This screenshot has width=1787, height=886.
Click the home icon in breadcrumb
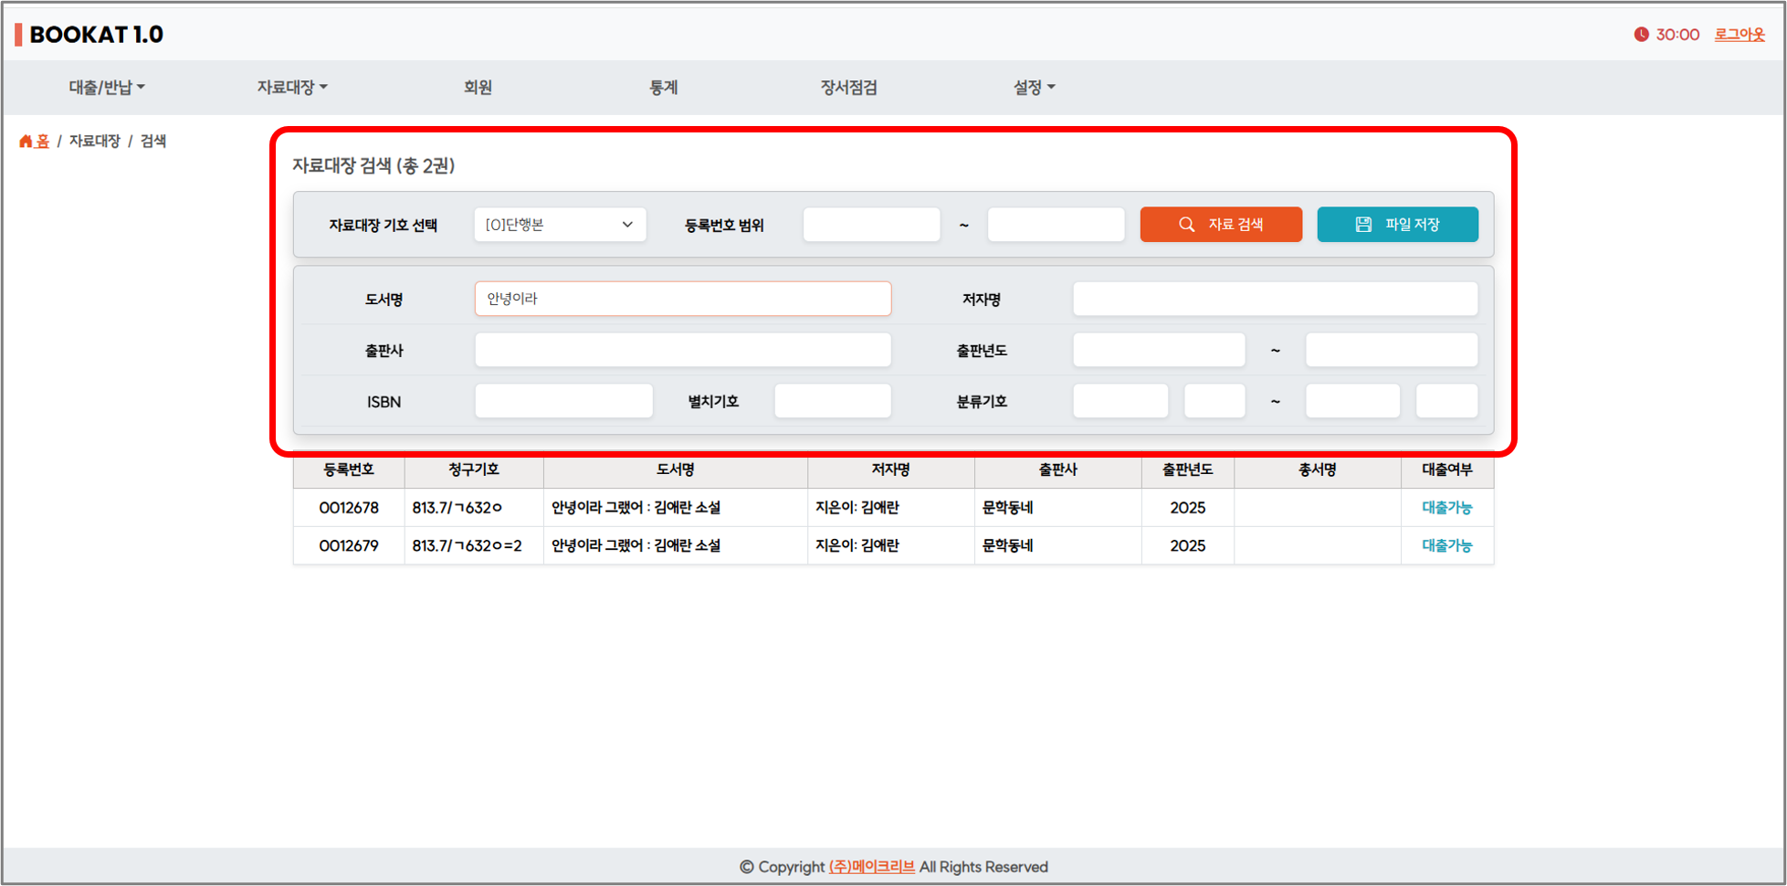point(26,141)
